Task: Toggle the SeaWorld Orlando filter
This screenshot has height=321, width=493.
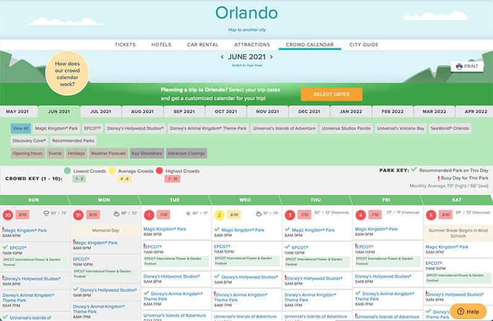Action: (450, 129)
